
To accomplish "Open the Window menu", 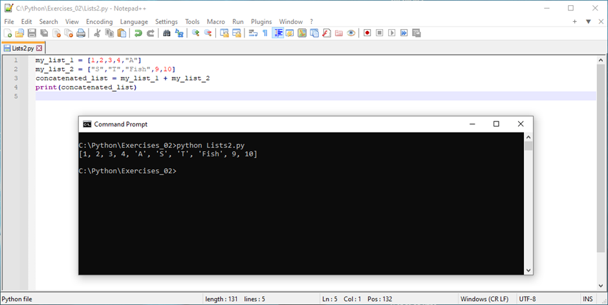I will click(x=291, y=22).
